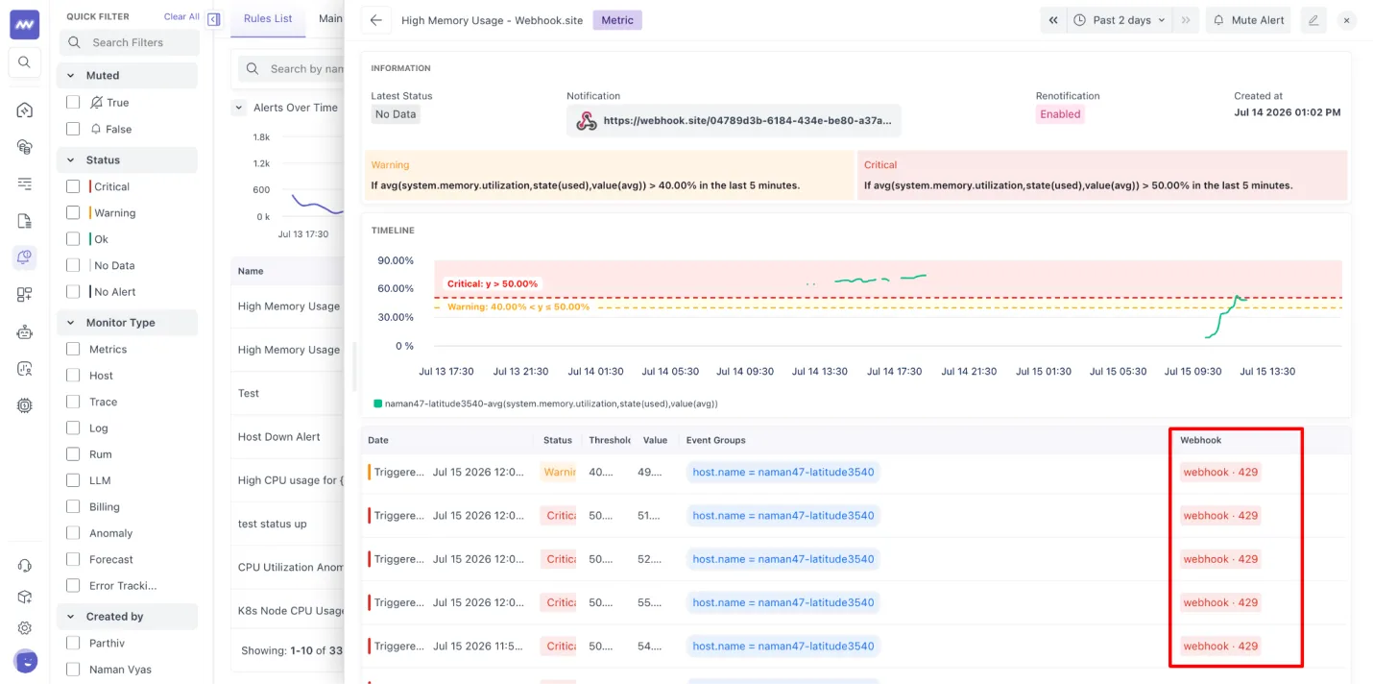This screenshot has width=1373, height=684.
Task: Click the Search Filters input field
Action: (130, 42)
